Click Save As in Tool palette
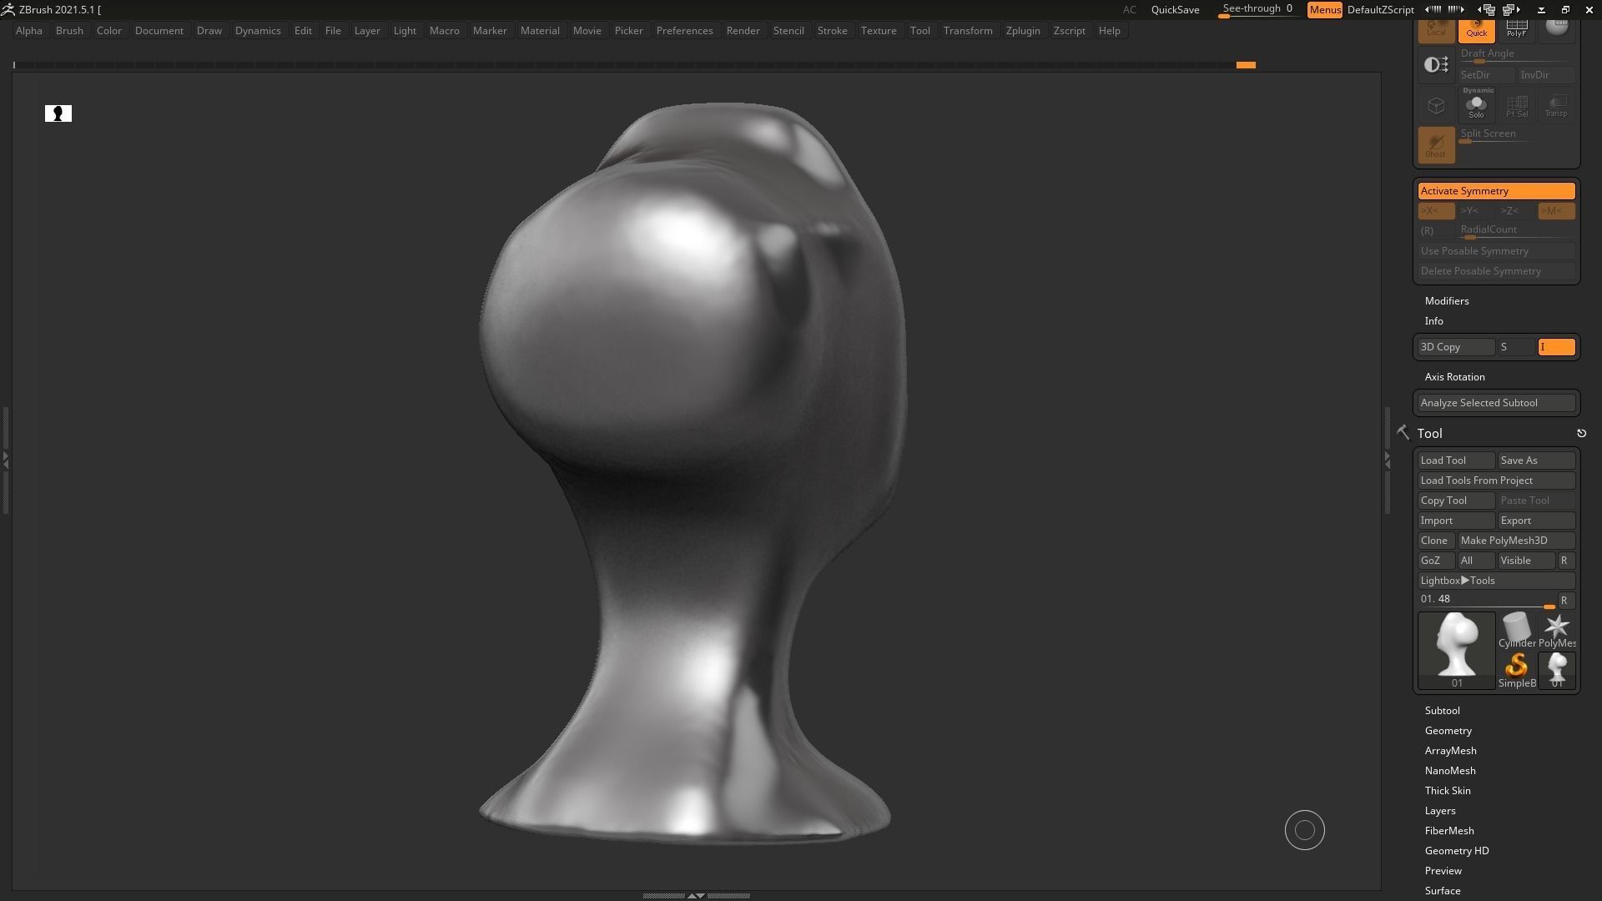Viewport: 1602px width, 901px height. pos(1536,461)
